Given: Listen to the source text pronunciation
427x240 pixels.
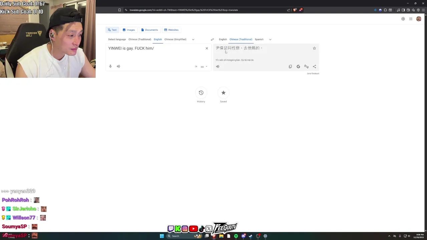Looking at the screenshot, I should point(118,66).
